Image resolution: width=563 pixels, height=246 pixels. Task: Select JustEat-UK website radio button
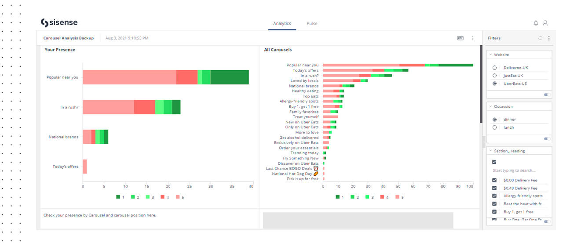click(x=495, y=76)
